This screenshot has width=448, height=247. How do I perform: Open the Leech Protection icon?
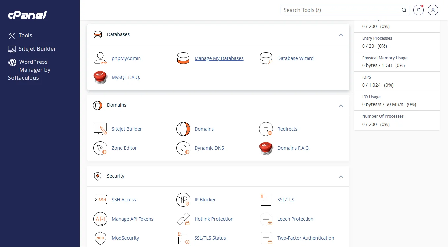pyautogui.click(x=266, y=219)
